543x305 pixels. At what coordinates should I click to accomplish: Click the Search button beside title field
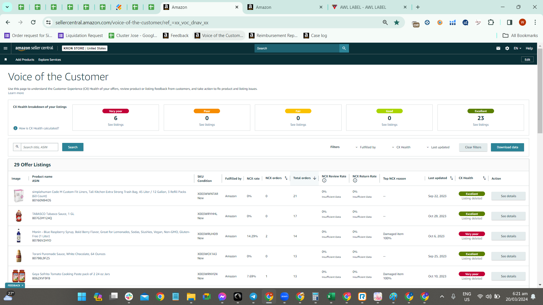(x=73, y=147)
